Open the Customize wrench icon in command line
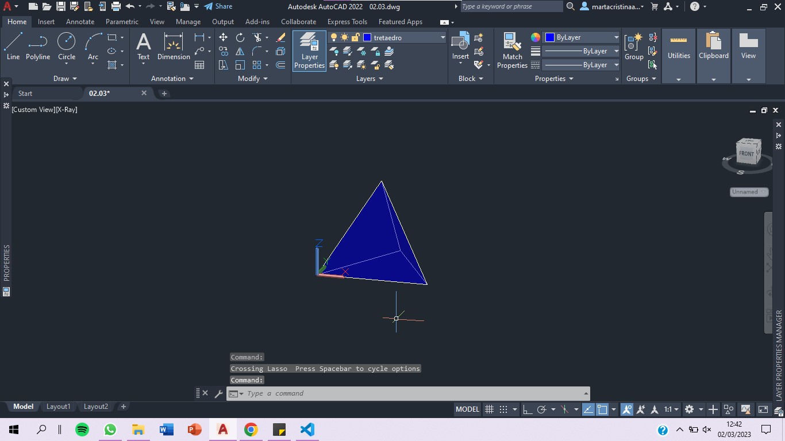Image resolution: width=785 pixels, height=441 pixels. pos(218,393)
